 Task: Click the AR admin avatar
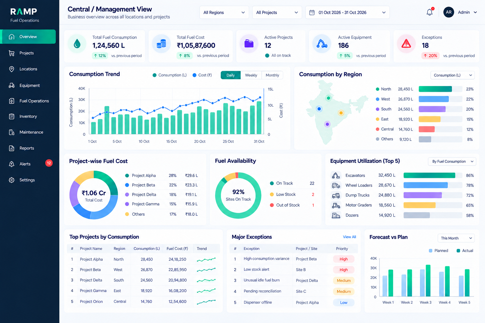[449, 12]
